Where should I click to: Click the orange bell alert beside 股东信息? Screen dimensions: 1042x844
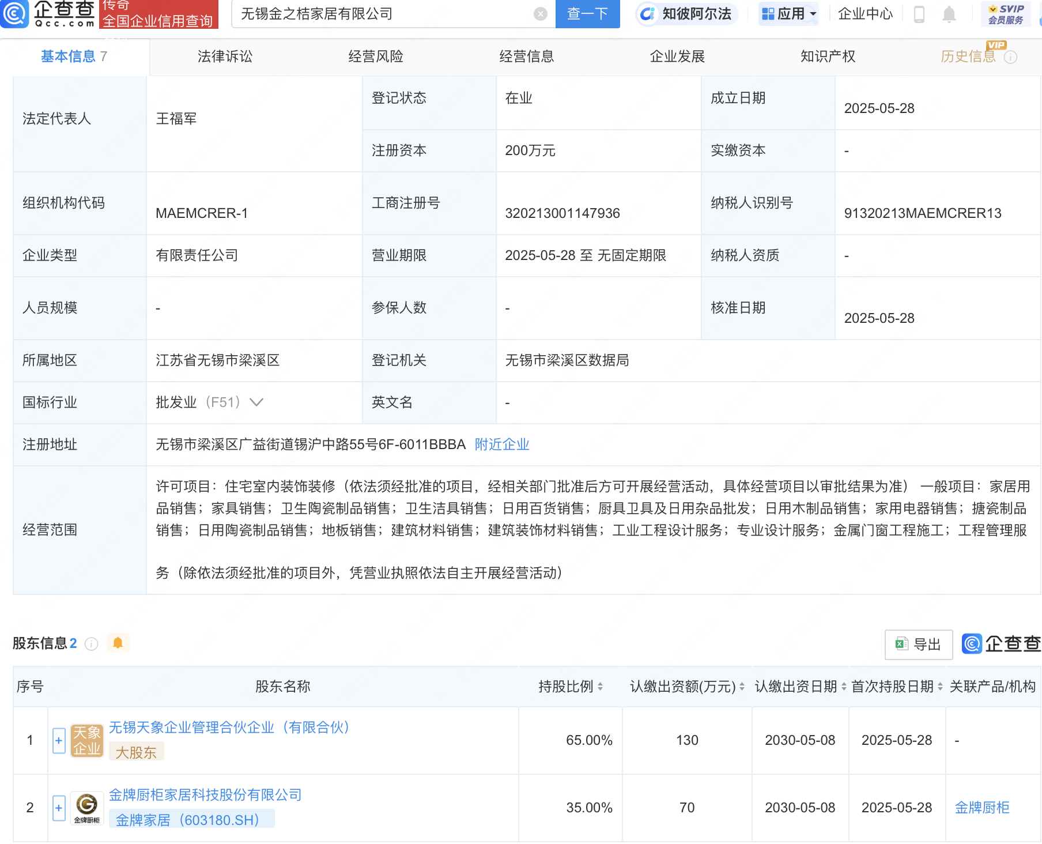[118, 643]
